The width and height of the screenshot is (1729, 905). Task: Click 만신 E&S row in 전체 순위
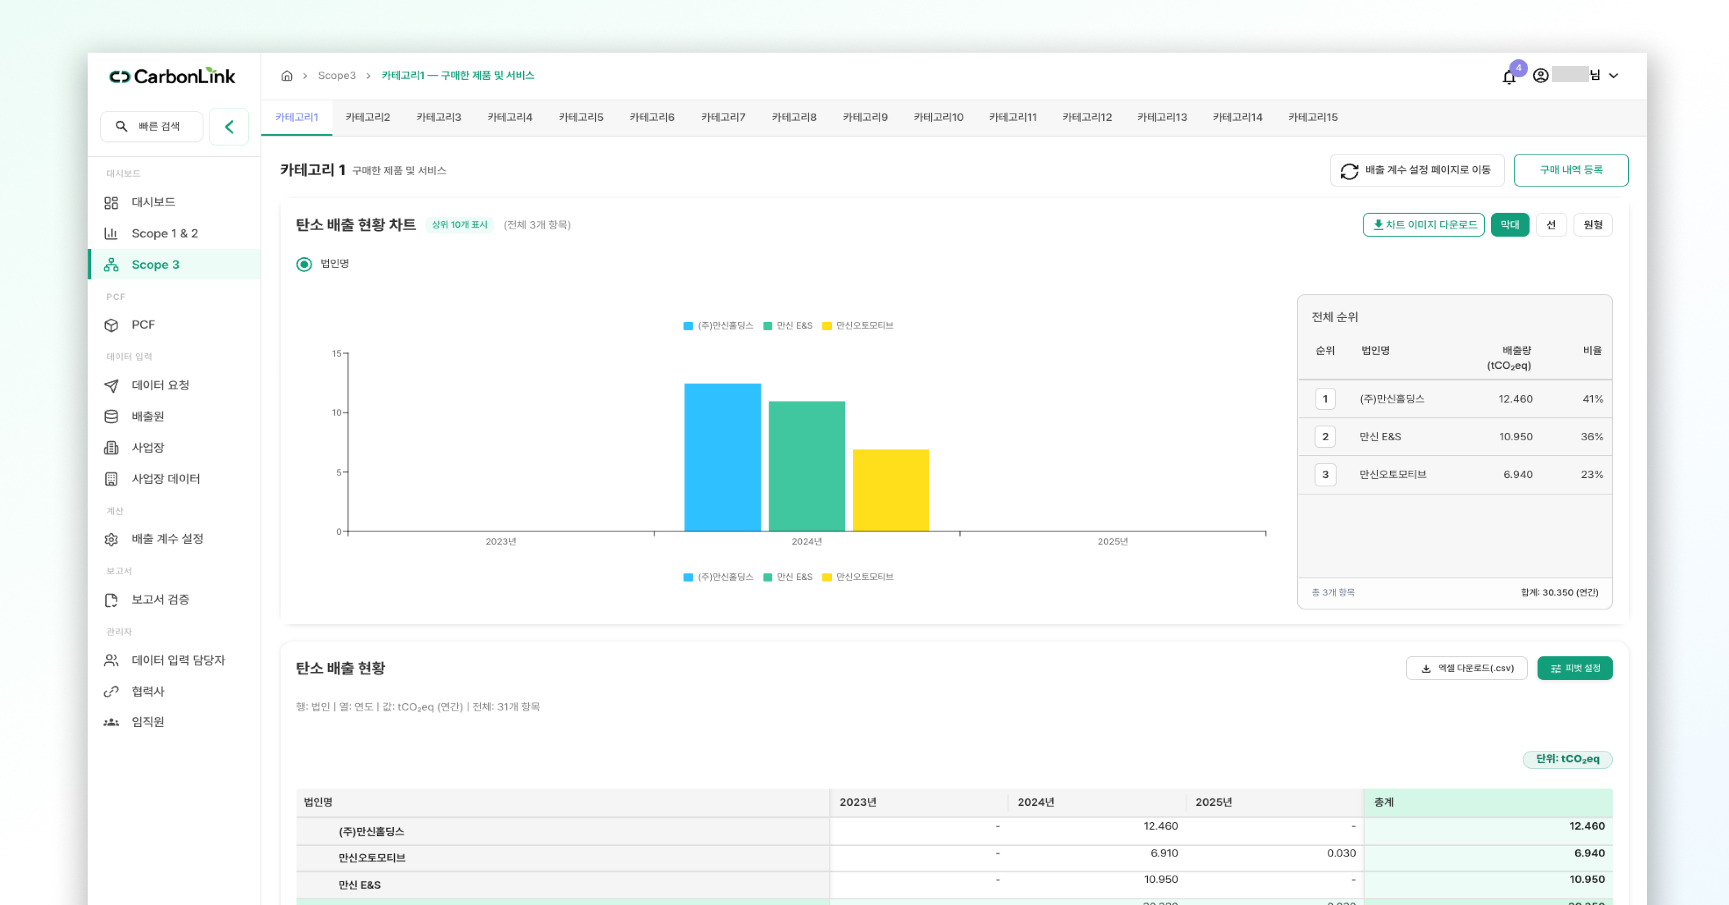click(x=1454, y=437)
